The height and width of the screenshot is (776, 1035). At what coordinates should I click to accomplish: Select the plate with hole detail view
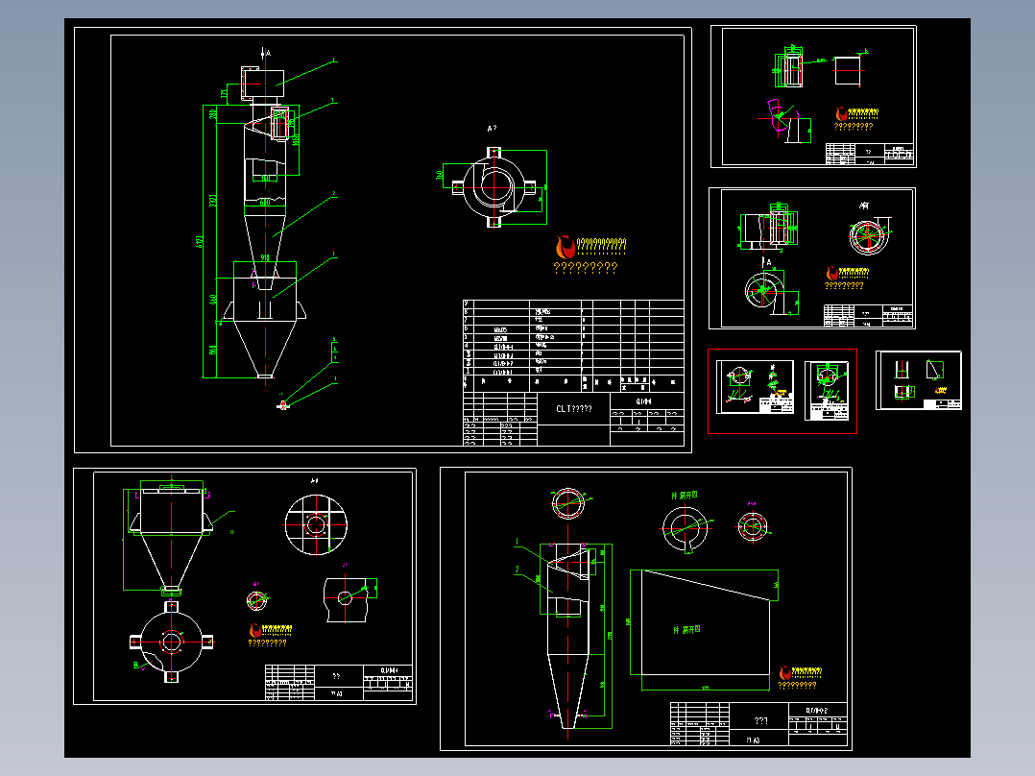click(346, 598)
